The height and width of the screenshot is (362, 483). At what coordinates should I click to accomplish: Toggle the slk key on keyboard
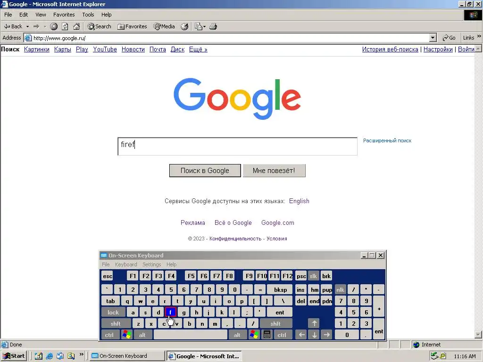click(x=313, y=276)
